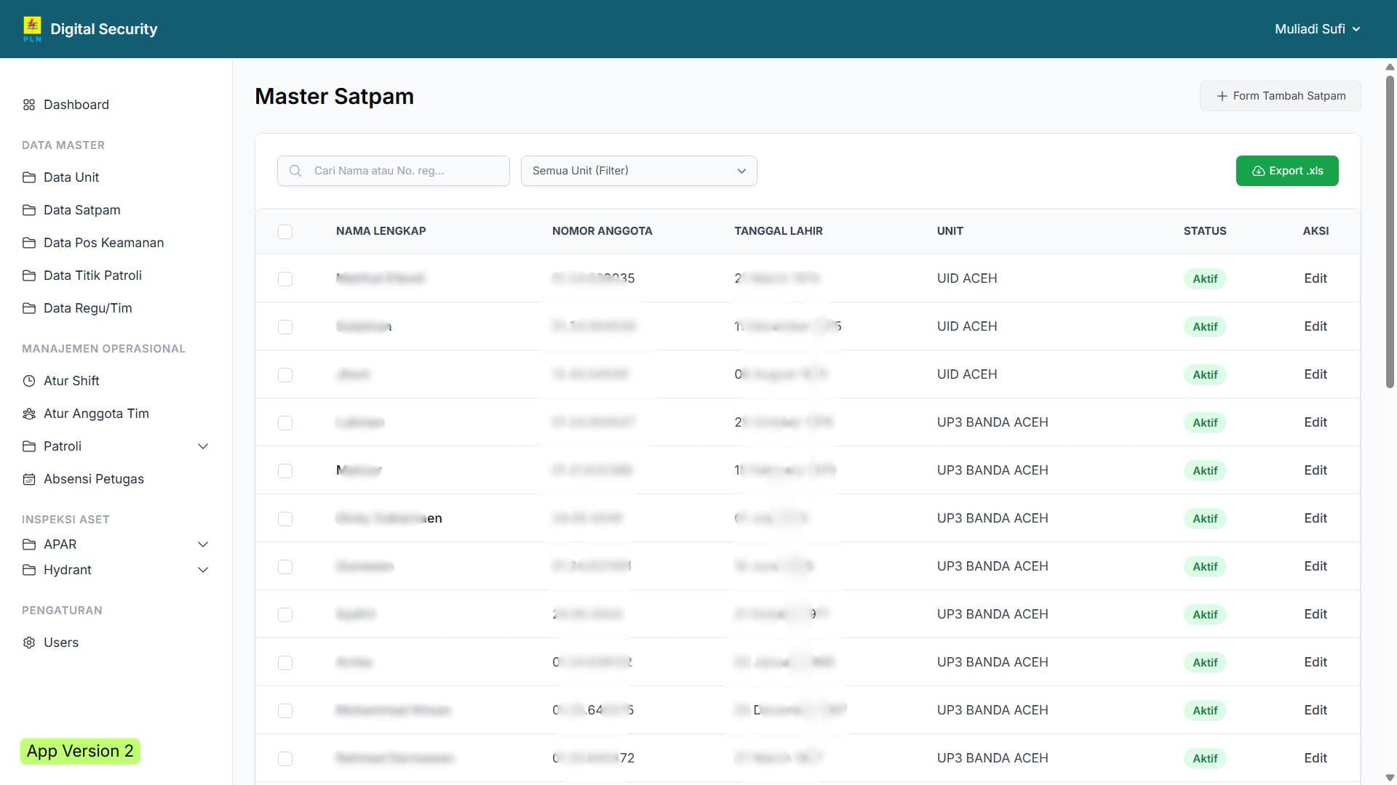Viewport: 1397px width, 785px height.
Task: Edit the first UID ACEH row
Action: 1316,278
